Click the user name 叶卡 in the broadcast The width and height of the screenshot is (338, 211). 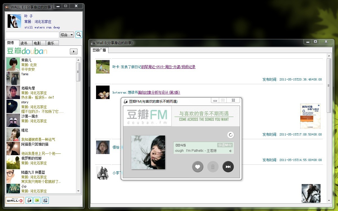(x=116, y=67)
